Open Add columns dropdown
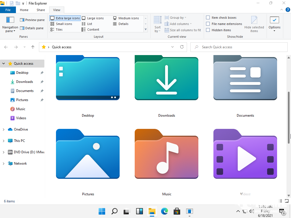The image size is (291, 218). click(178, 24)
